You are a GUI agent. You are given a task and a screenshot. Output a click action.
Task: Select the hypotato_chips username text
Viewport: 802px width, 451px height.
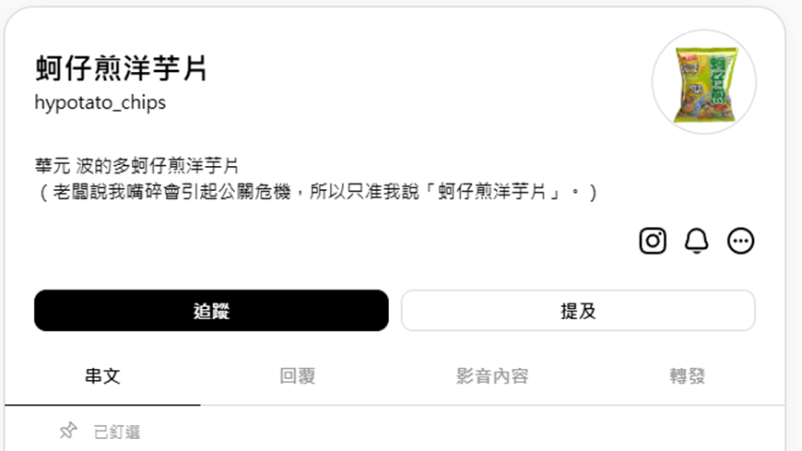tap(100, 103)
